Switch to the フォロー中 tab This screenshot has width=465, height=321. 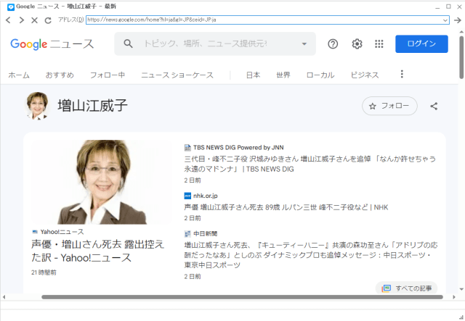(108, 75)
